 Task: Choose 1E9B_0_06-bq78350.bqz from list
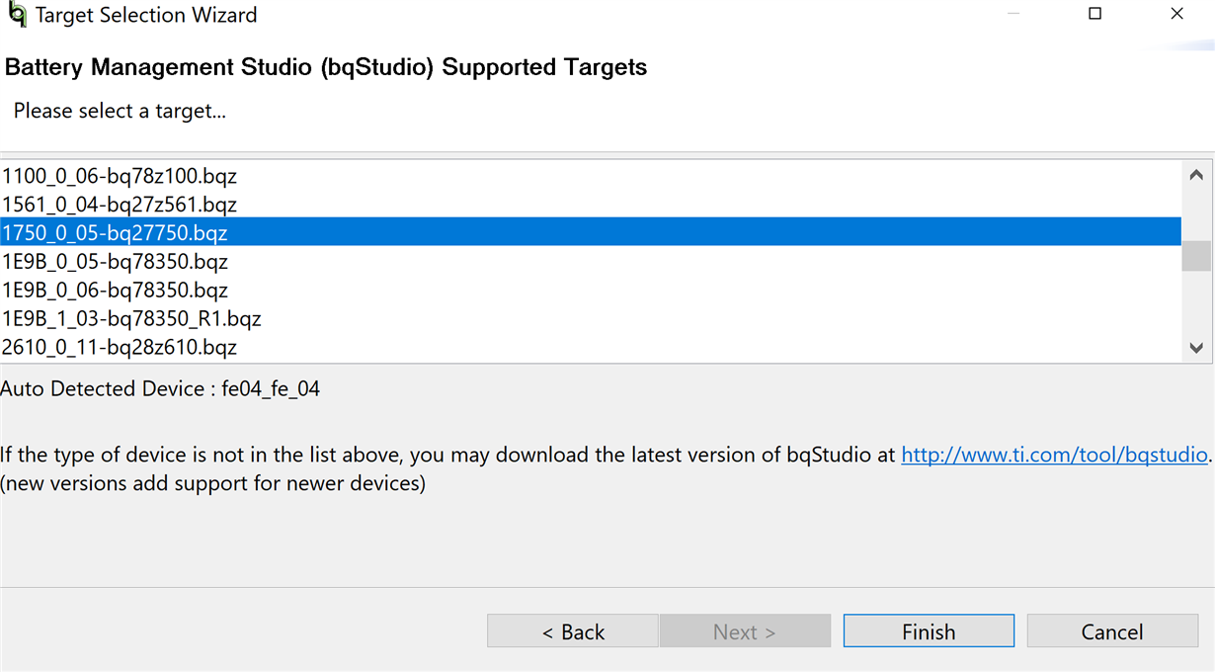pos(591,291)
